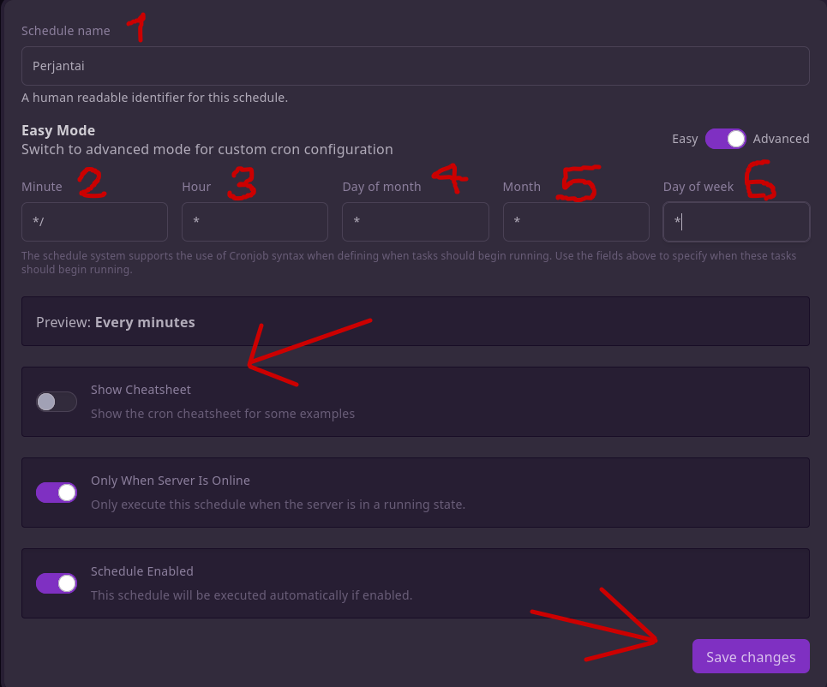Focus the Day of week field
Viewport: 827px width, 687px height.
736,222
